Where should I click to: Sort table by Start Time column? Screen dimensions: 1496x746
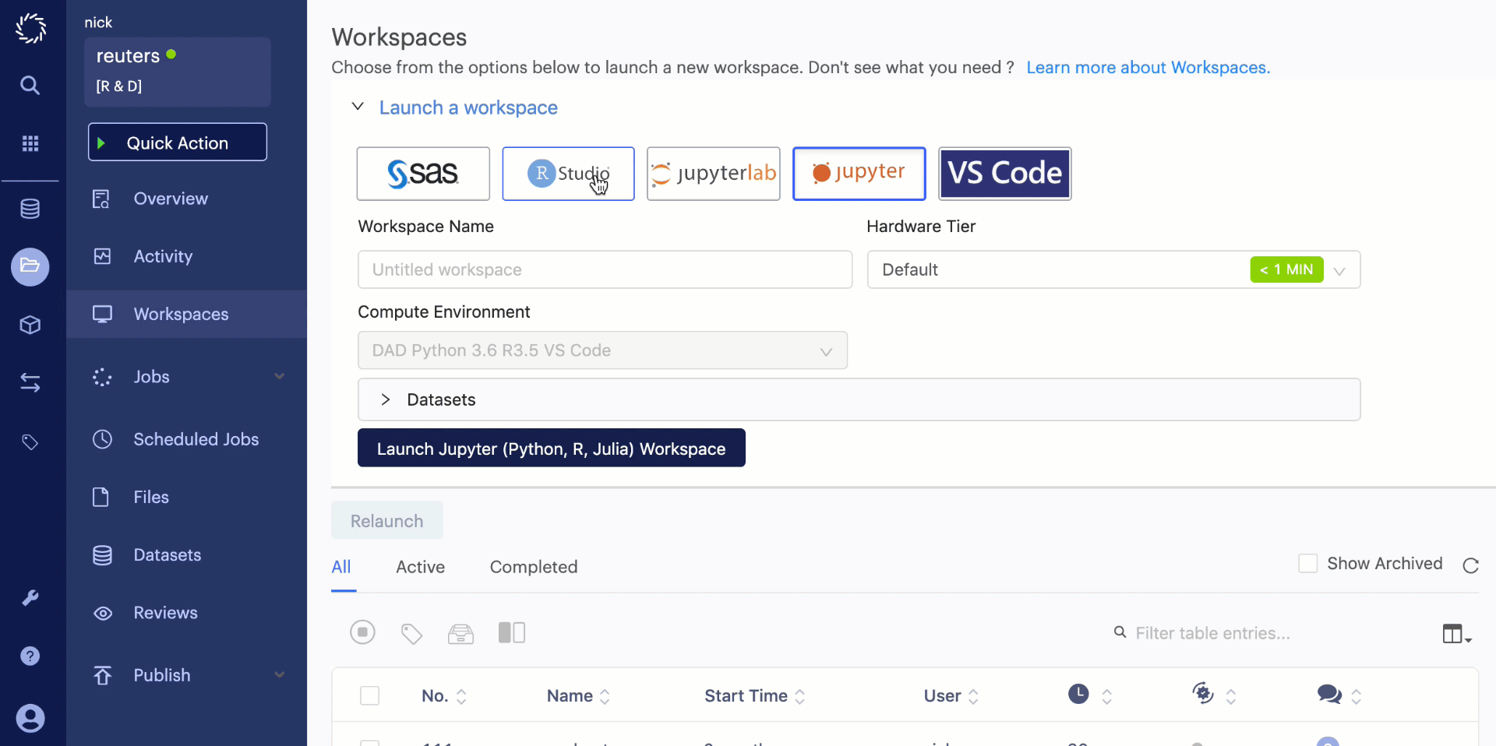click(754, 695)
